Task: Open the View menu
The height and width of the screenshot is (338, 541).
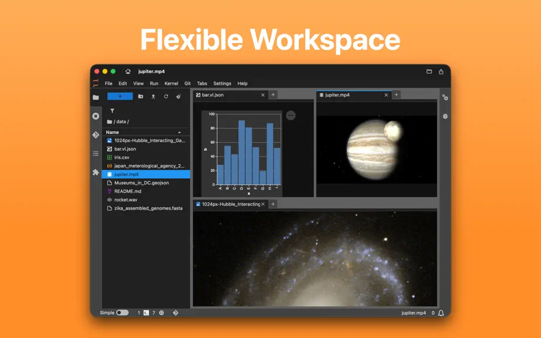Action: (x=138, y=83)
